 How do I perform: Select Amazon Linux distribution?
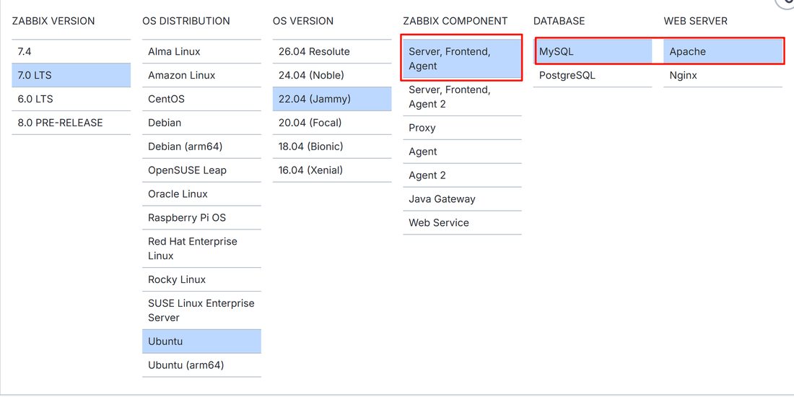(201, 75)
